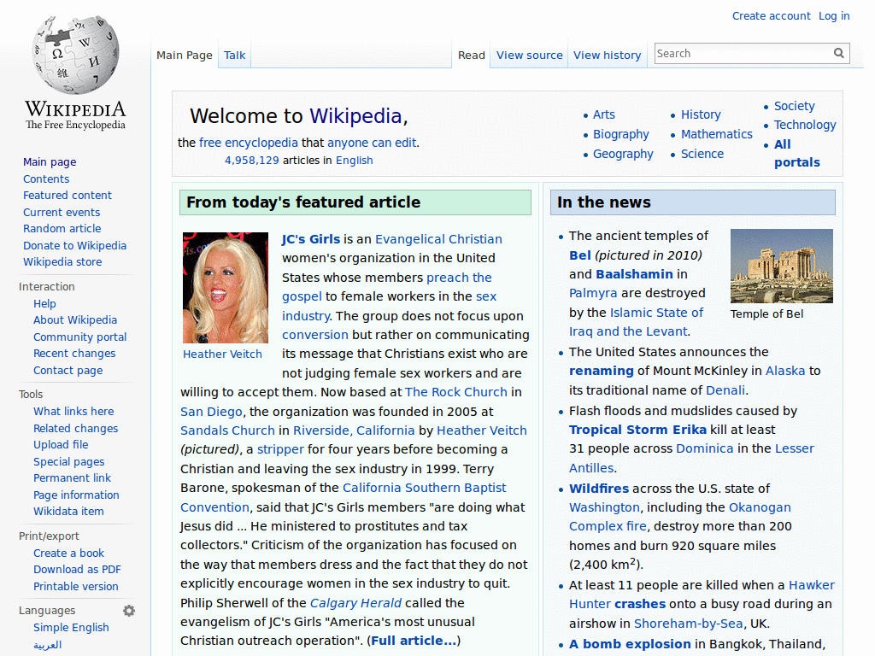Open Page information
The image size is (875, 656).
pyautogui.click(x=76, y=495)
